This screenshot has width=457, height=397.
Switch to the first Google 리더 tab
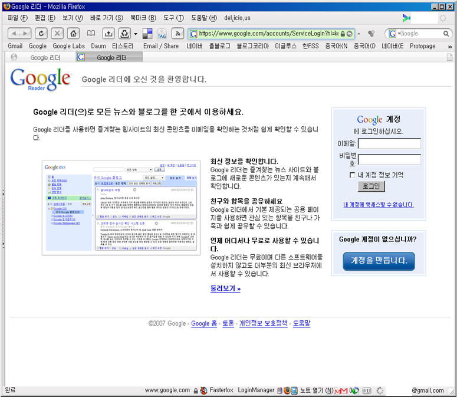pos(40,57)
